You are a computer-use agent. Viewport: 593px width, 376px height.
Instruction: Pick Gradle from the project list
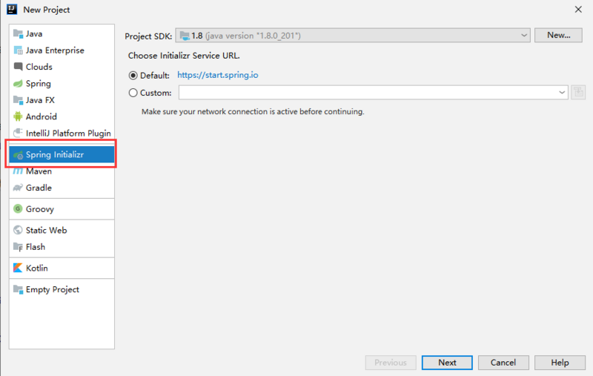[62, 188]
